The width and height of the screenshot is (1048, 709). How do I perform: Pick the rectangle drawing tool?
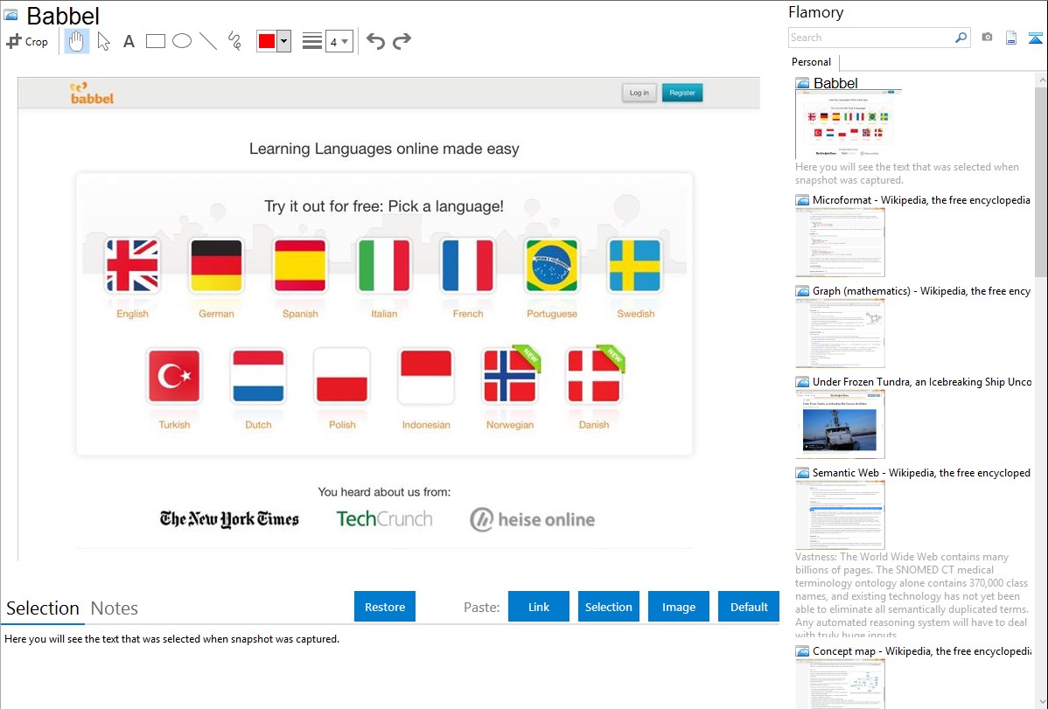tap(155, 41)
